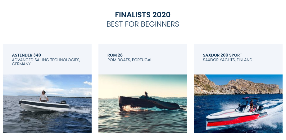Click the "ROM BOATS, PORTUGAL" manufacturer text
286x140 pixels.
(129, 60)
